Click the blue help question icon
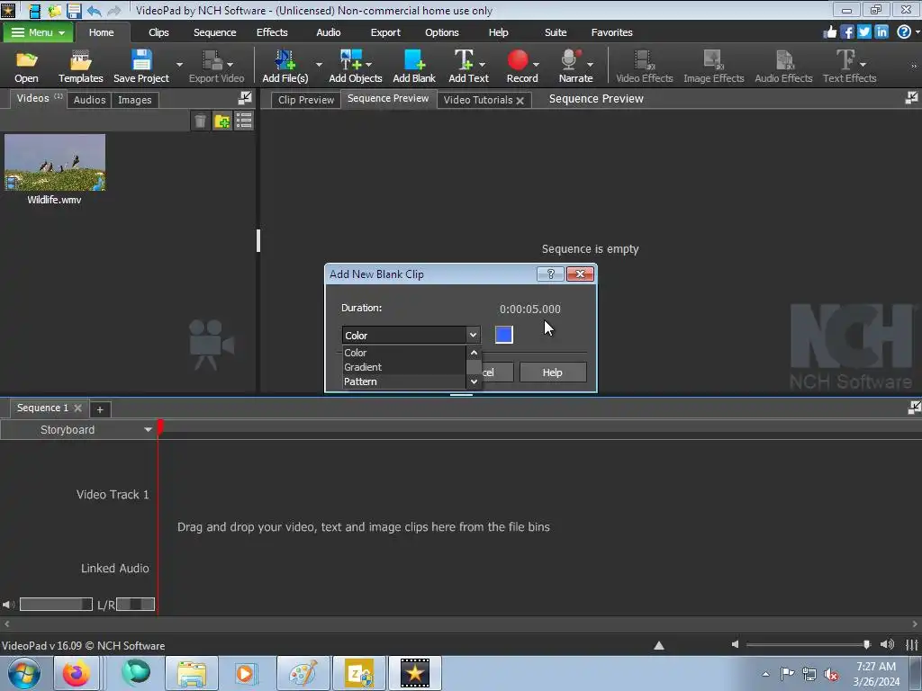The image size is (922, 691). [904, 32]
